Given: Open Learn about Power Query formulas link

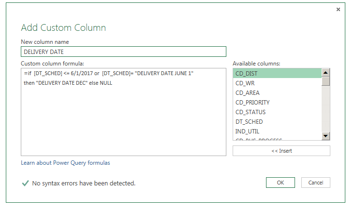Looking at the screenshot, I should [65, 163].
